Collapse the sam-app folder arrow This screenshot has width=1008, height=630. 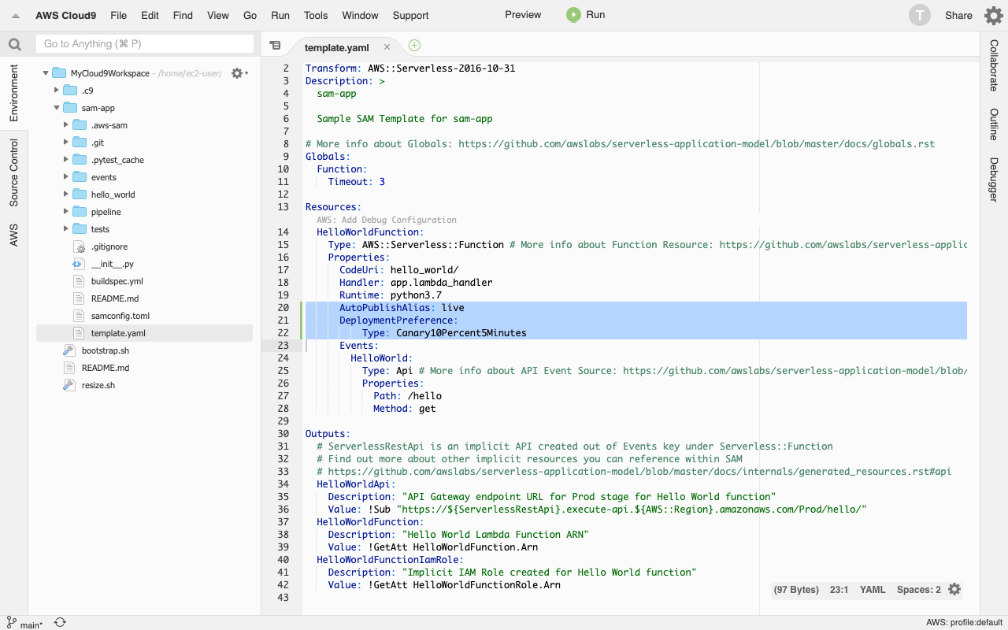pyautogui.click(x=56, y=108)
